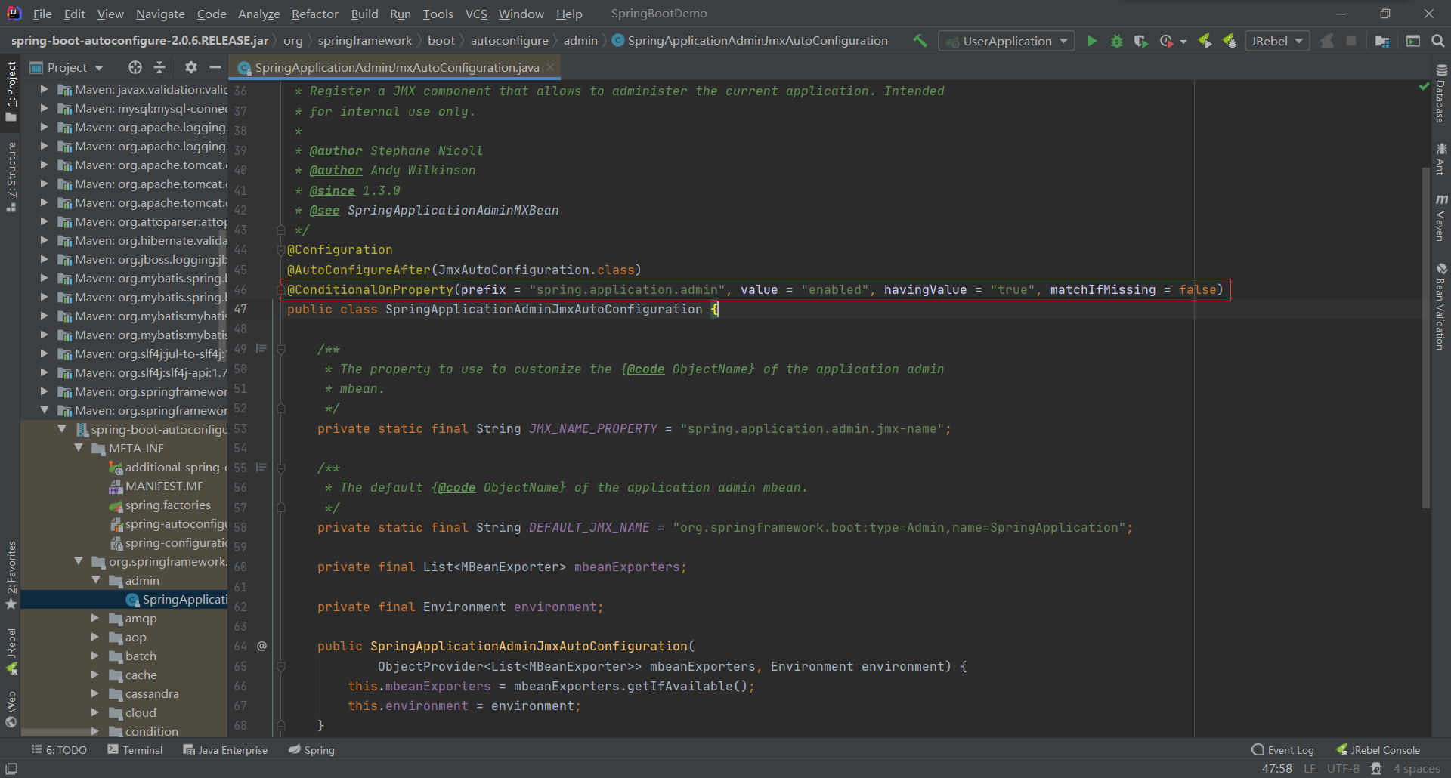Toggle the 1: Project side panel
Screen dimensions: 1451x778
(11, 91)
